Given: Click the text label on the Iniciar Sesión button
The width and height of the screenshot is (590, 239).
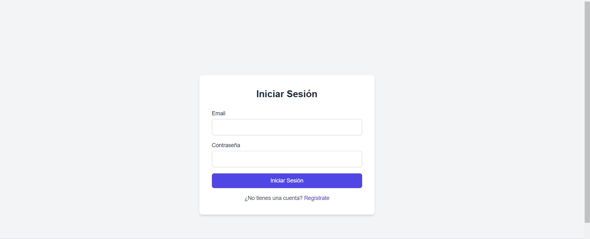Looking at the screenshot, I should click(287, 181).
